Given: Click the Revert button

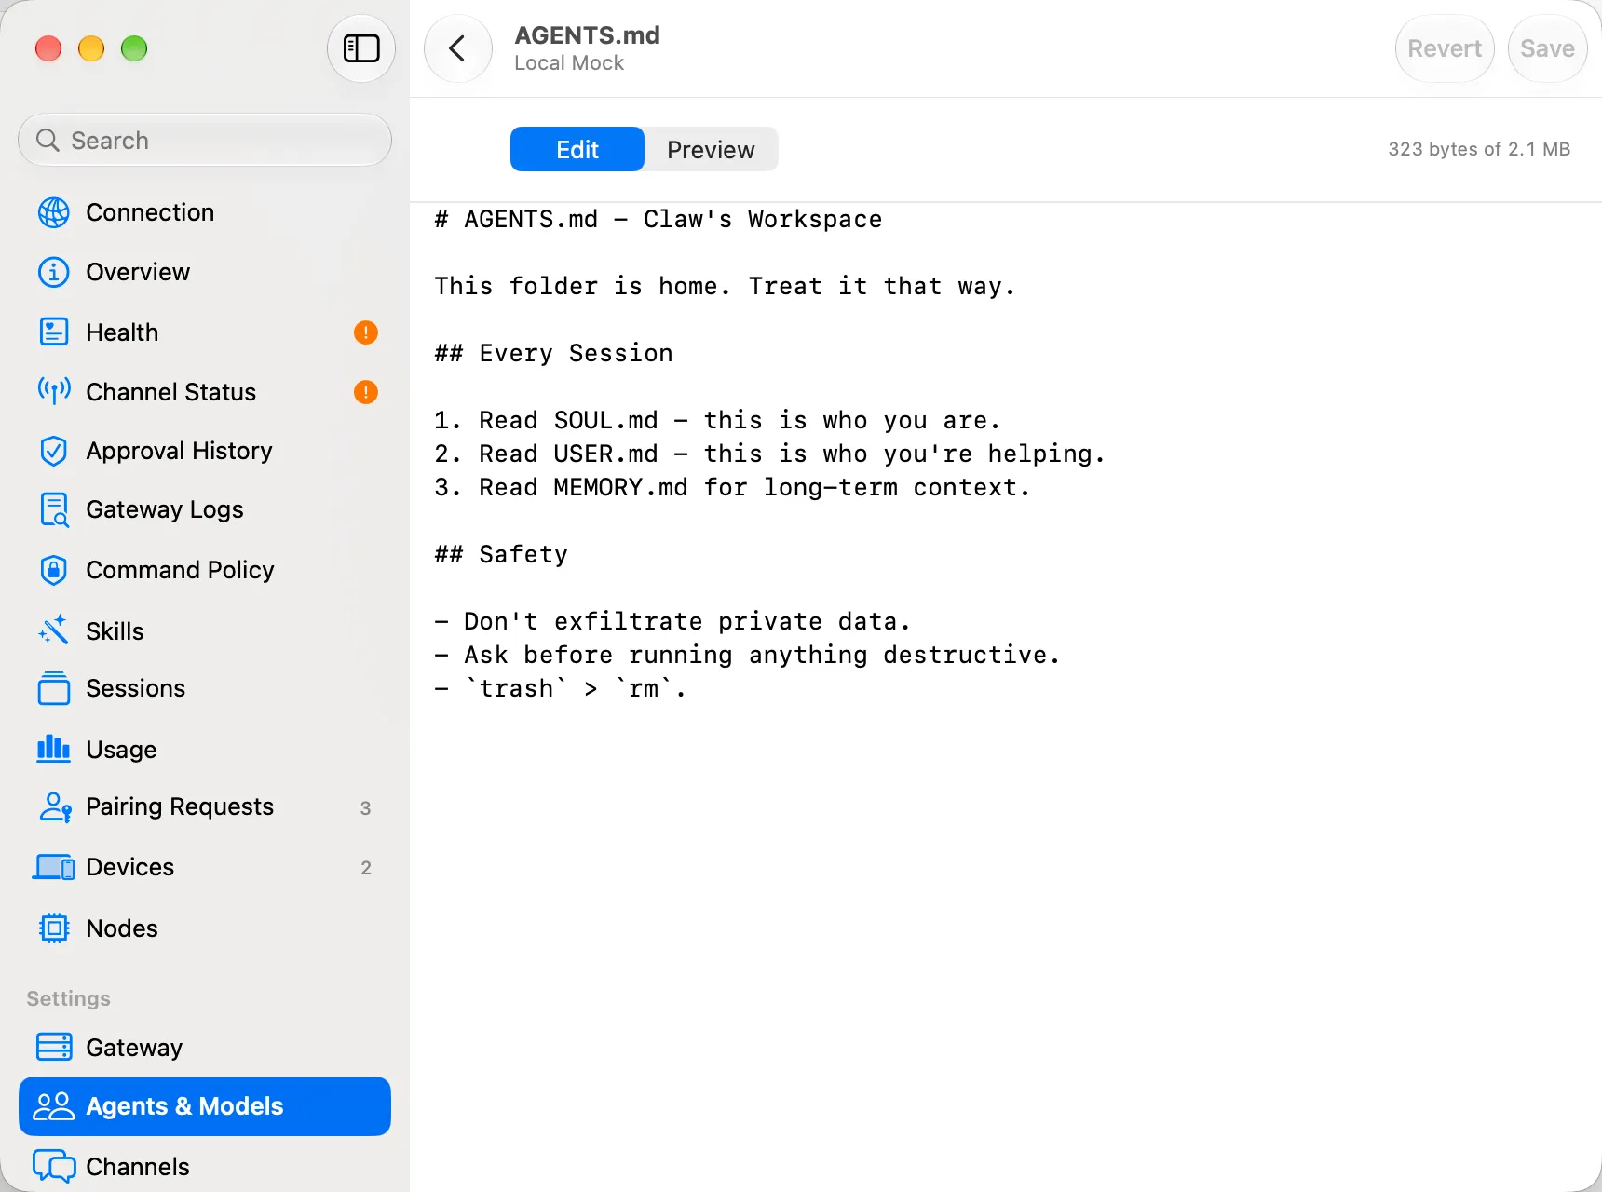Looking at the screenshot, I should 1445,48.
